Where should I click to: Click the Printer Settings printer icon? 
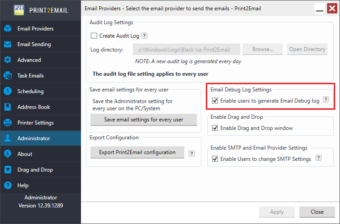pos(8,123)
